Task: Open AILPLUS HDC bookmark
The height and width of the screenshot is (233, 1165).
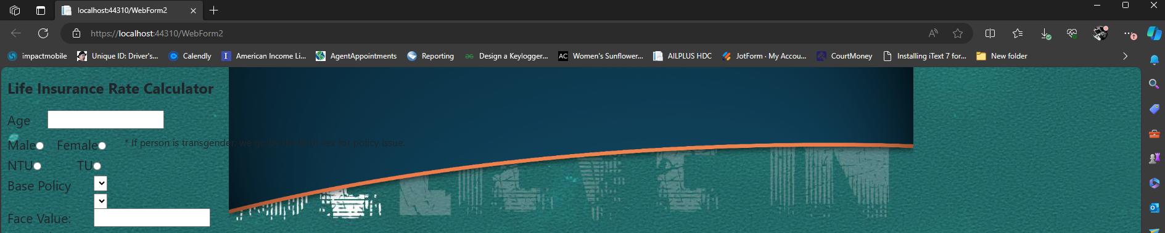Action: 683,56
